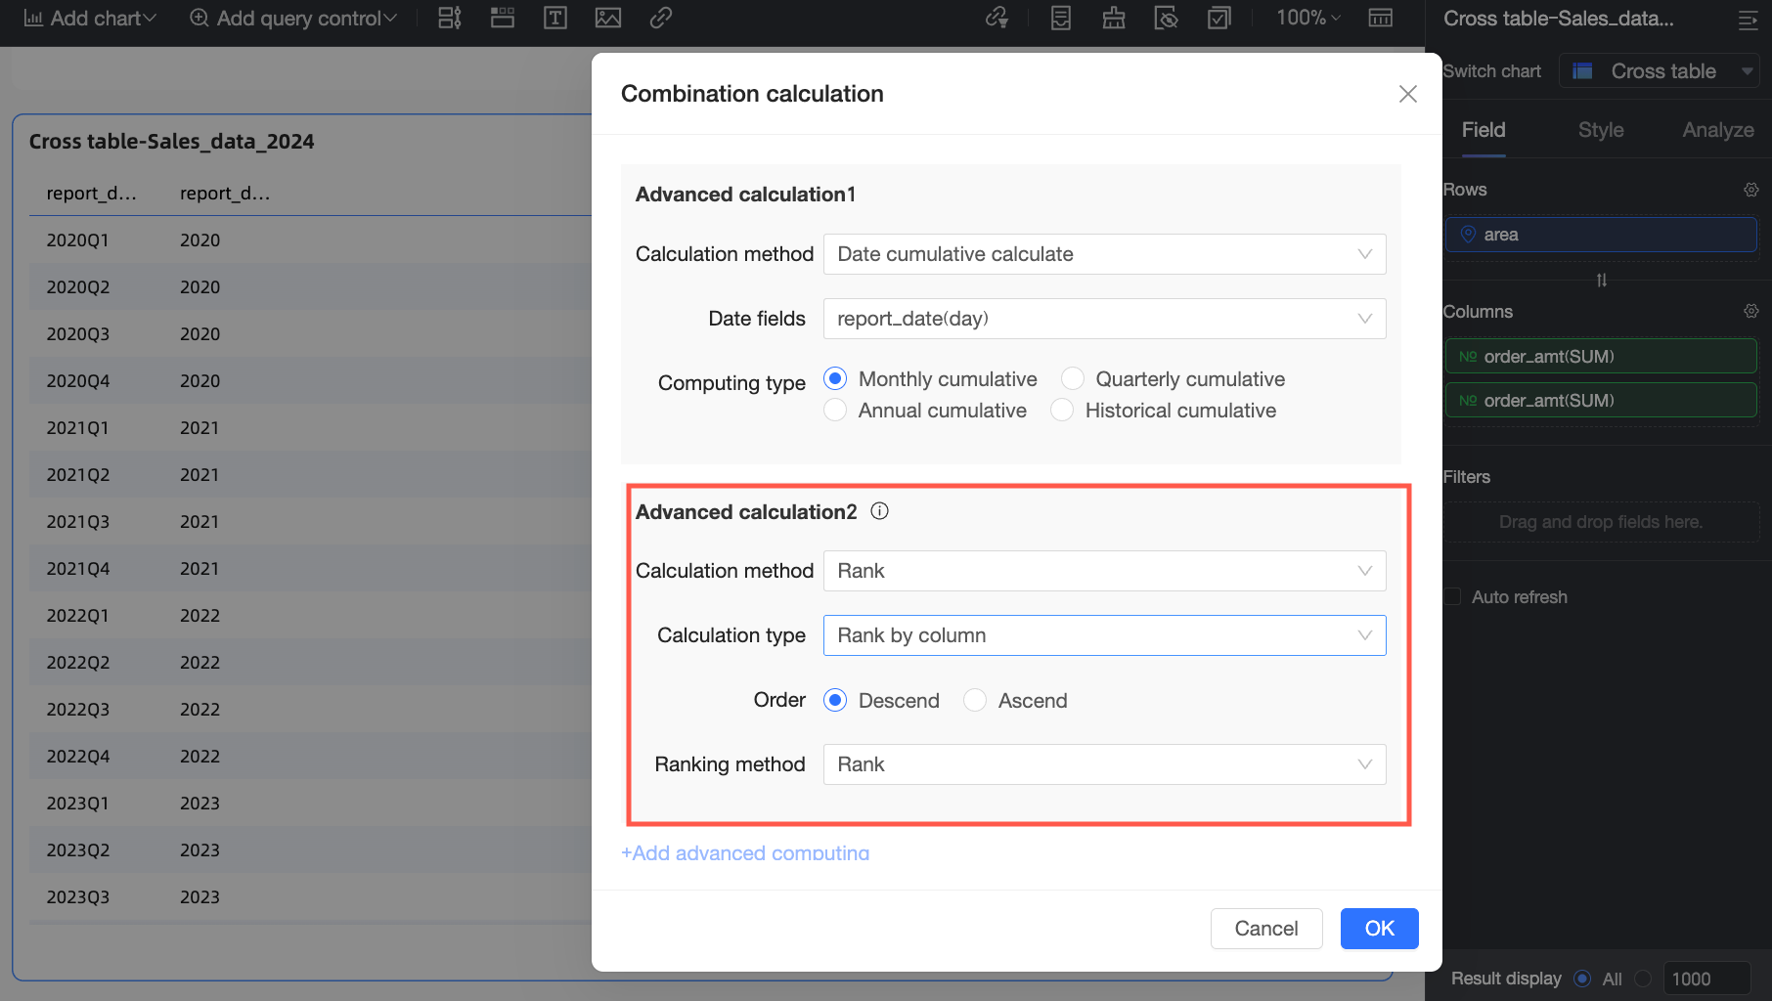Collapse the right config panel via top-right icon
This screenshot has height=1001, width=1772.
coord(1749,20)
